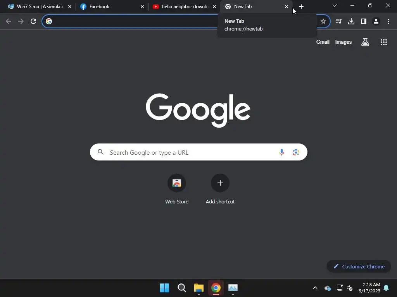Reload the current page
The height and width of the screenshot is (297, 397).
tap(33, 21)
